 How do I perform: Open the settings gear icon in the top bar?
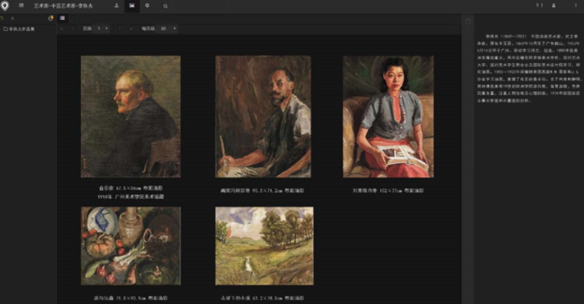pyautogui.click(x=147, y=6)
